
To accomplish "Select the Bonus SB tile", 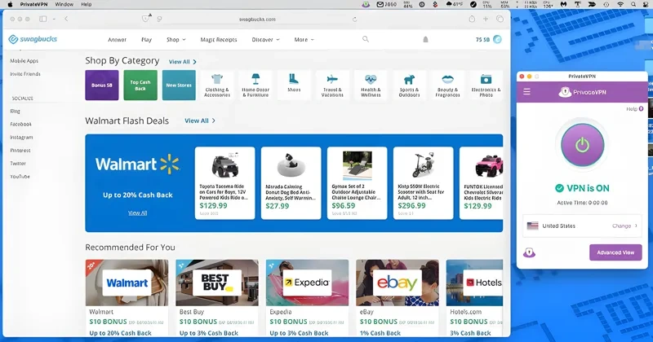I will pyautogui.click(x=102, y=85).
